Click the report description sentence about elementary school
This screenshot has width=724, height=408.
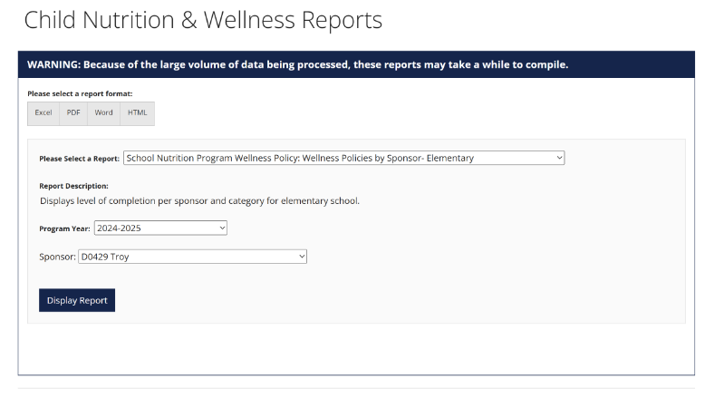tap(199, 200)
